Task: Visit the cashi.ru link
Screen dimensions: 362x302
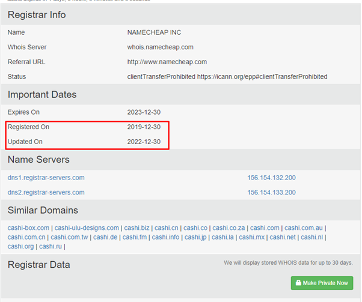Action: click(x=51, y=246)
